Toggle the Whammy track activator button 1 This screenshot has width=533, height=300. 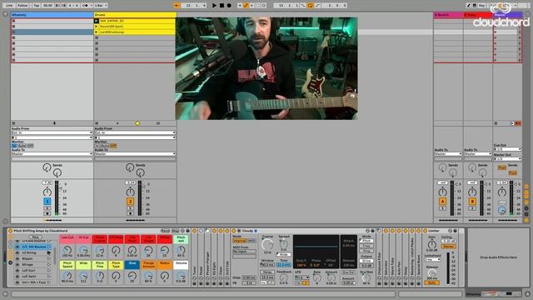click(x=47, y=202)
